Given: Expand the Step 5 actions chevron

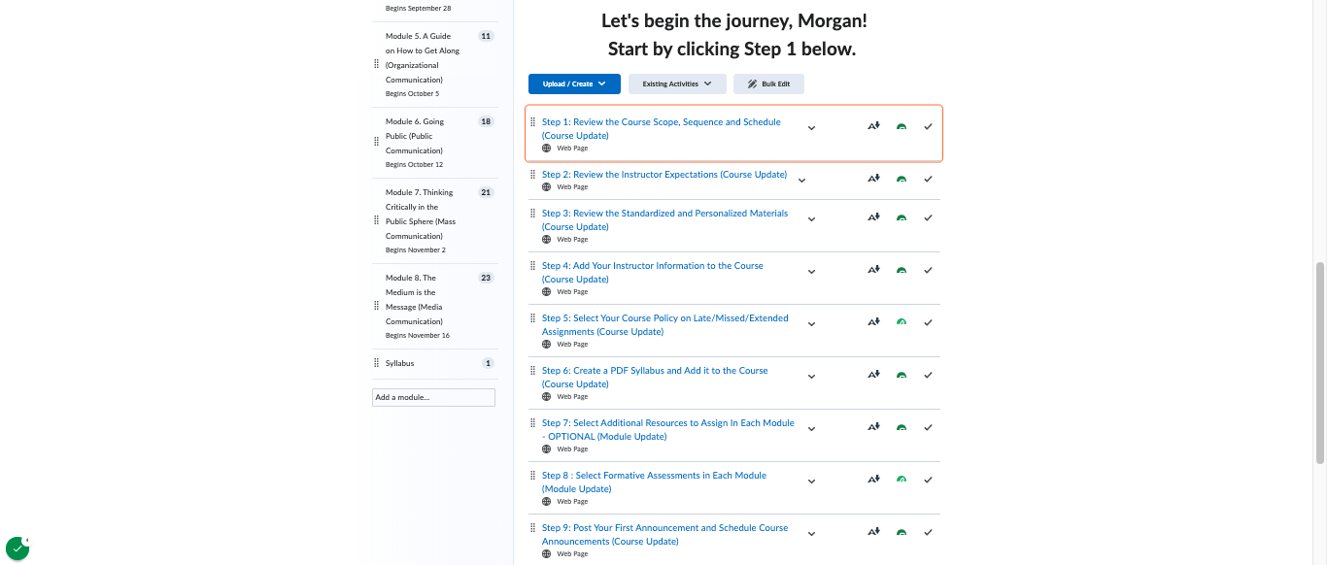Looking at the screenshot, I should 812,324.
